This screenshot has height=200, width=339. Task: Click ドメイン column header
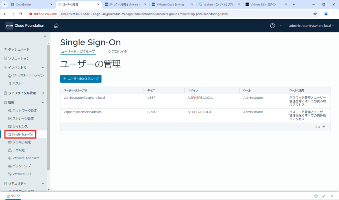[193, 91]
